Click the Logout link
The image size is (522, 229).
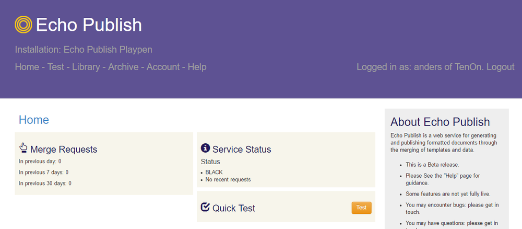coord(501,67)
